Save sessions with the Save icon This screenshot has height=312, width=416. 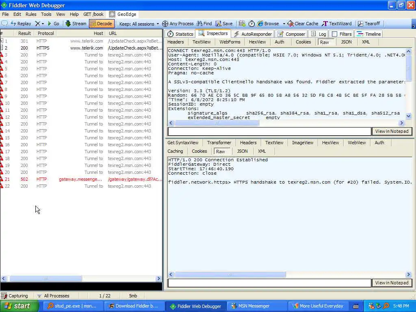[224, 24]
